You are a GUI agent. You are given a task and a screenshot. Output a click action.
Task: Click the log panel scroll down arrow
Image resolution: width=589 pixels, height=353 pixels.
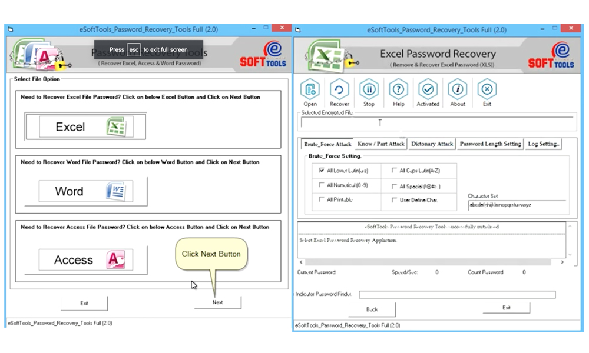[570, 254]
